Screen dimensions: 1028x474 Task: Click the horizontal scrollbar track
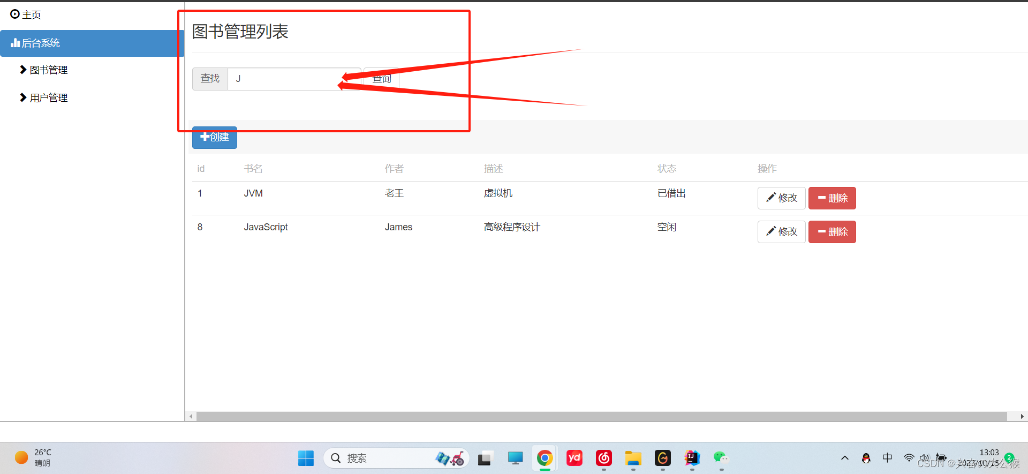pos(602,416)
